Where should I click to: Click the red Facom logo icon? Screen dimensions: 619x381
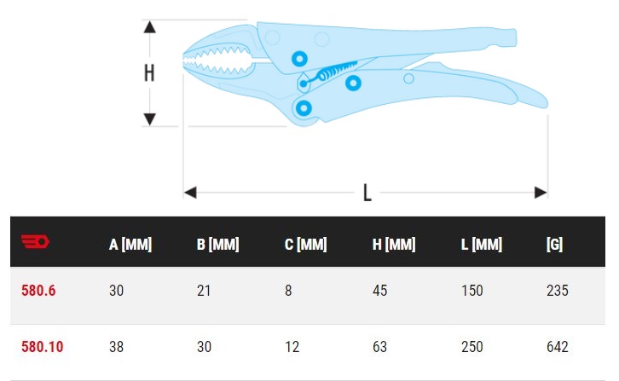tap(35, 241)
